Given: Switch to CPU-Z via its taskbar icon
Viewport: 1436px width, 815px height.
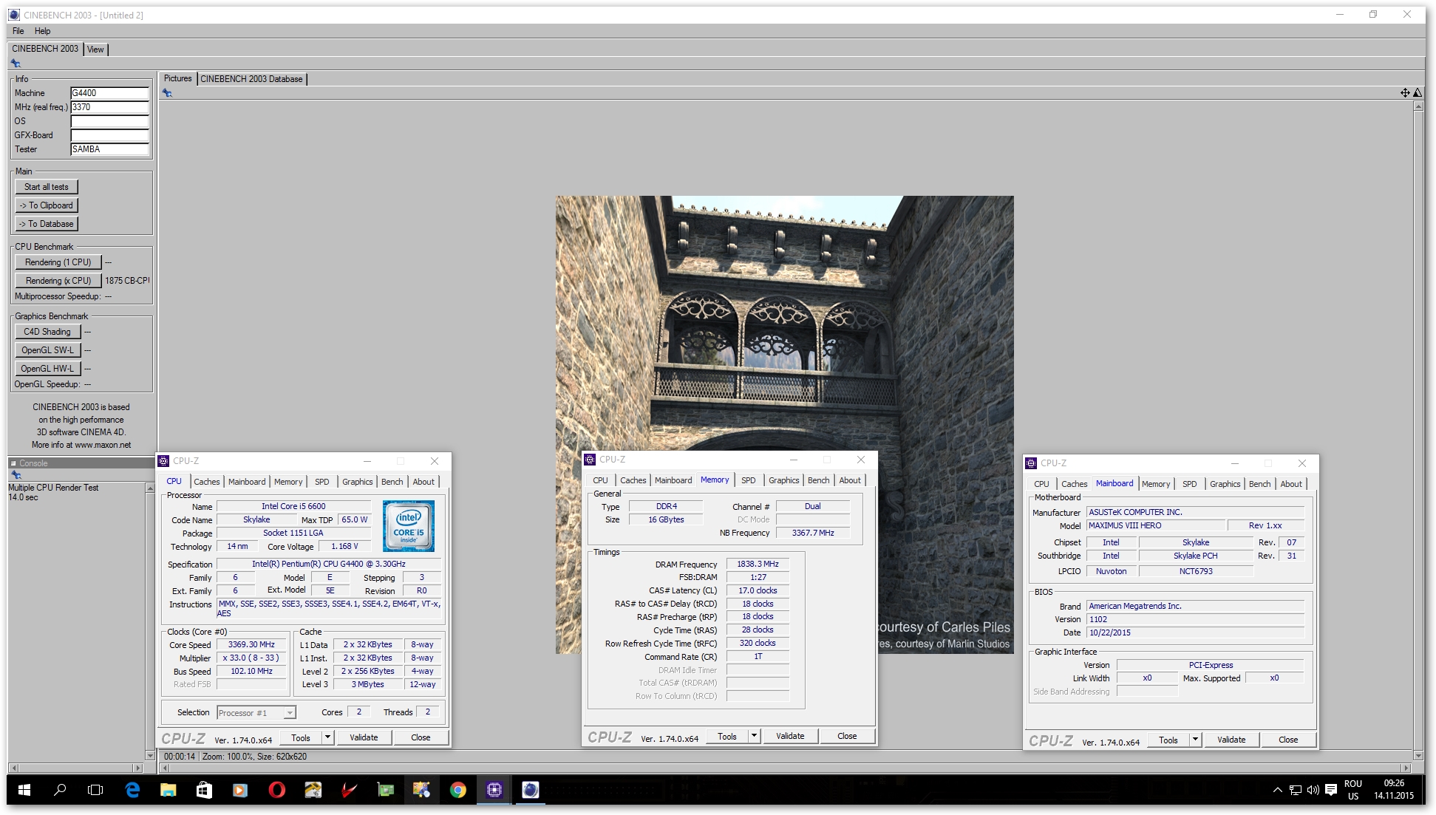Looking at the screenshot, I should (x=494, y=790).
